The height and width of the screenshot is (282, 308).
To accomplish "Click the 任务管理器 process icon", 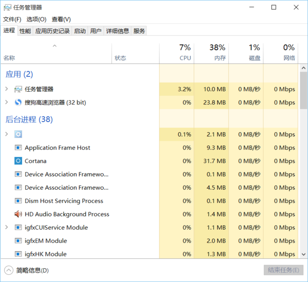I will [18, 89].
